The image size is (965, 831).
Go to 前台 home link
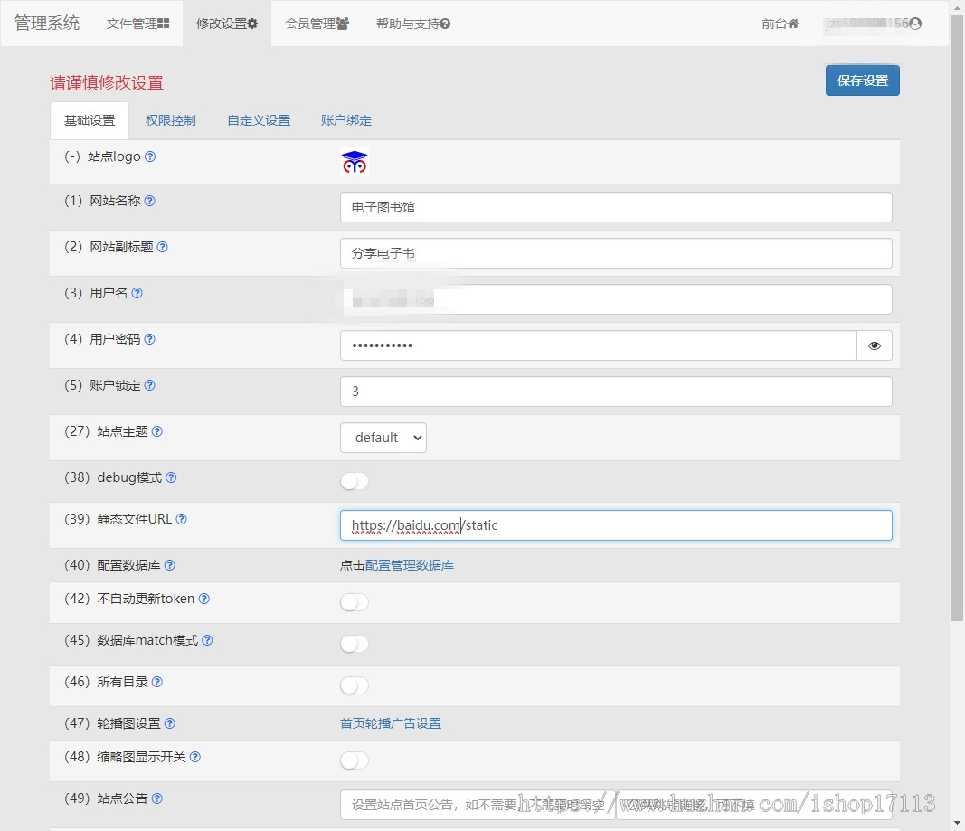(x=780, y=24)
